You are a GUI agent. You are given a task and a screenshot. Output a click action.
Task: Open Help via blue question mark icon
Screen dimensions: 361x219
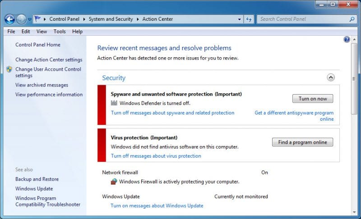pyautogui.click(x=347, y=40)
